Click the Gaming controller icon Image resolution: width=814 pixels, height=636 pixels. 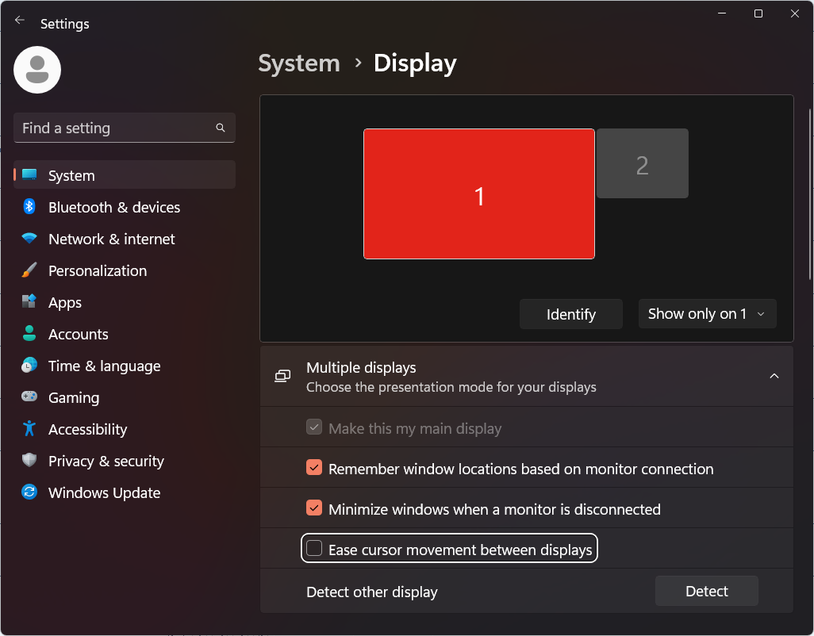tap(29, 397)
